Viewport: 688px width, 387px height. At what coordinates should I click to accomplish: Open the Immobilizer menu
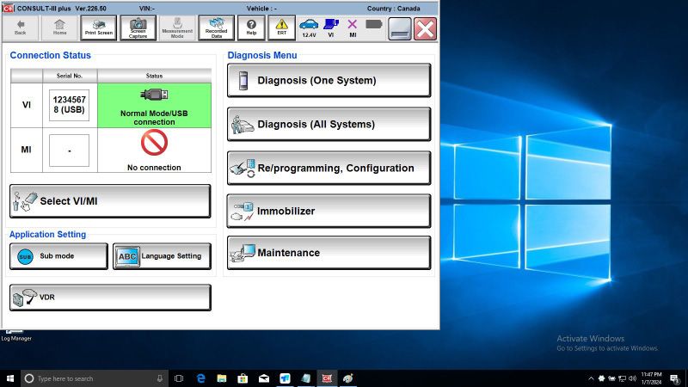click(329, 211)
